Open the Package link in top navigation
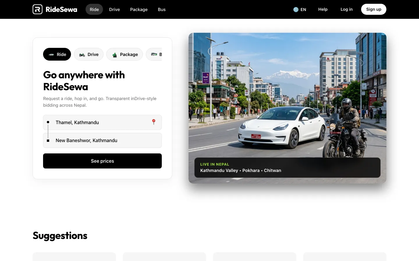 pyautogui.click(x=139, y=9)
